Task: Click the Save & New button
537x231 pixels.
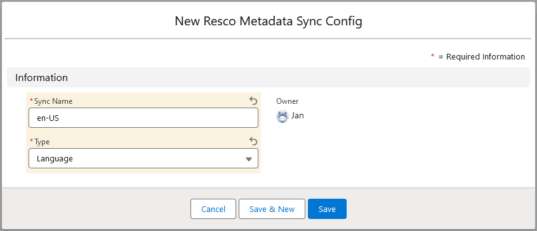Action: tap(272, 209)
